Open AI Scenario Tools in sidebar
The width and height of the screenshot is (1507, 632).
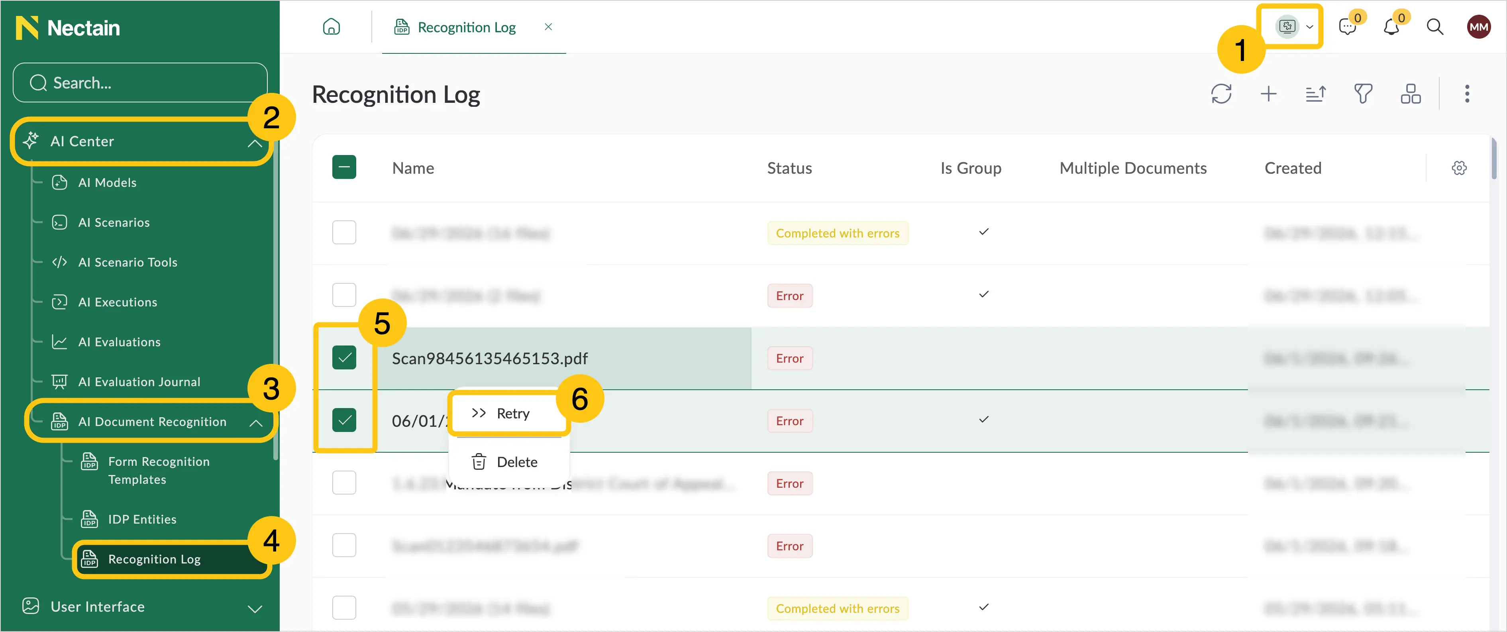128,262
